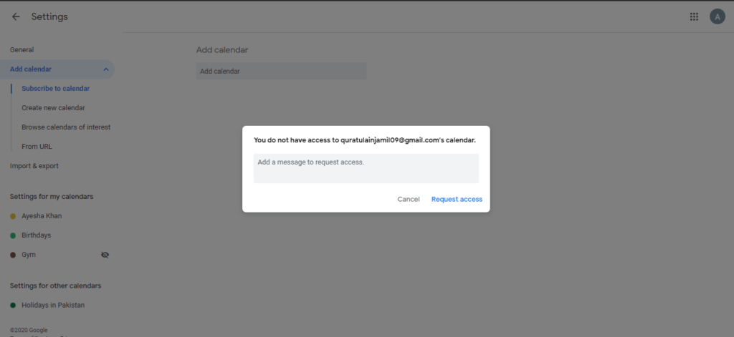Open the account avatar labeled A
The image size is (734, 337).
[x=717, y=17]
